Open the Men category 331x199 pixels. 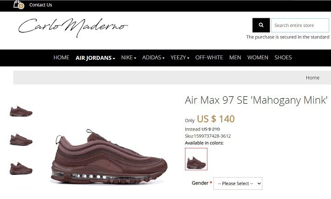click(x=235, y=58)
